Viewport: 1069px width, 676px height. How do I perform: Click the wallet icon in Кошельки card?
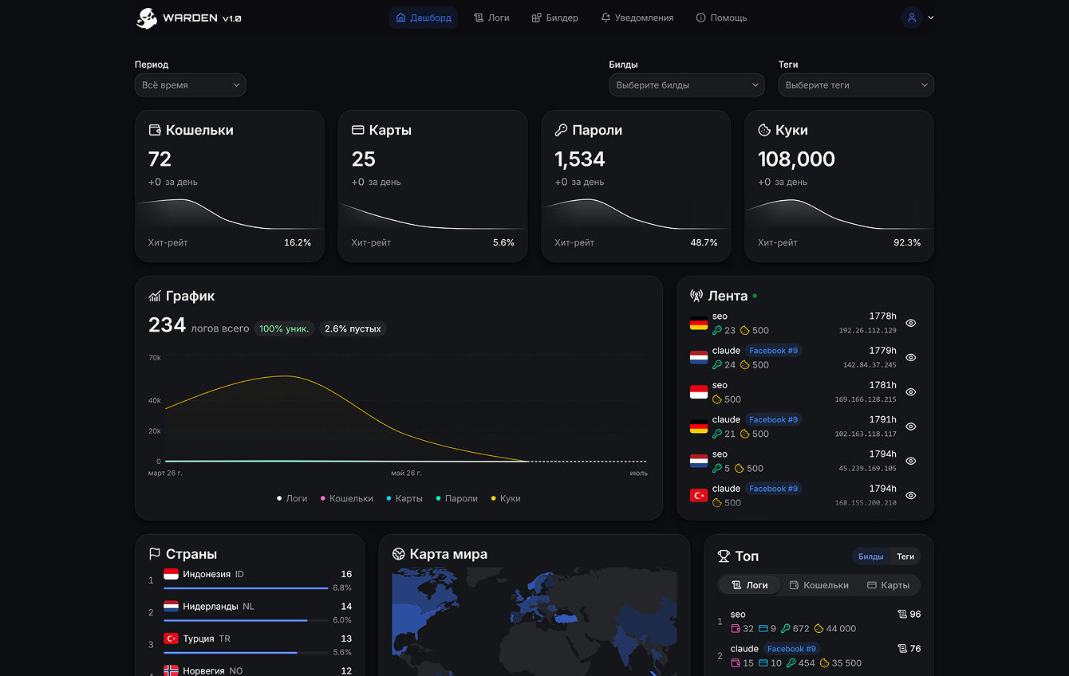click(156, 130)
